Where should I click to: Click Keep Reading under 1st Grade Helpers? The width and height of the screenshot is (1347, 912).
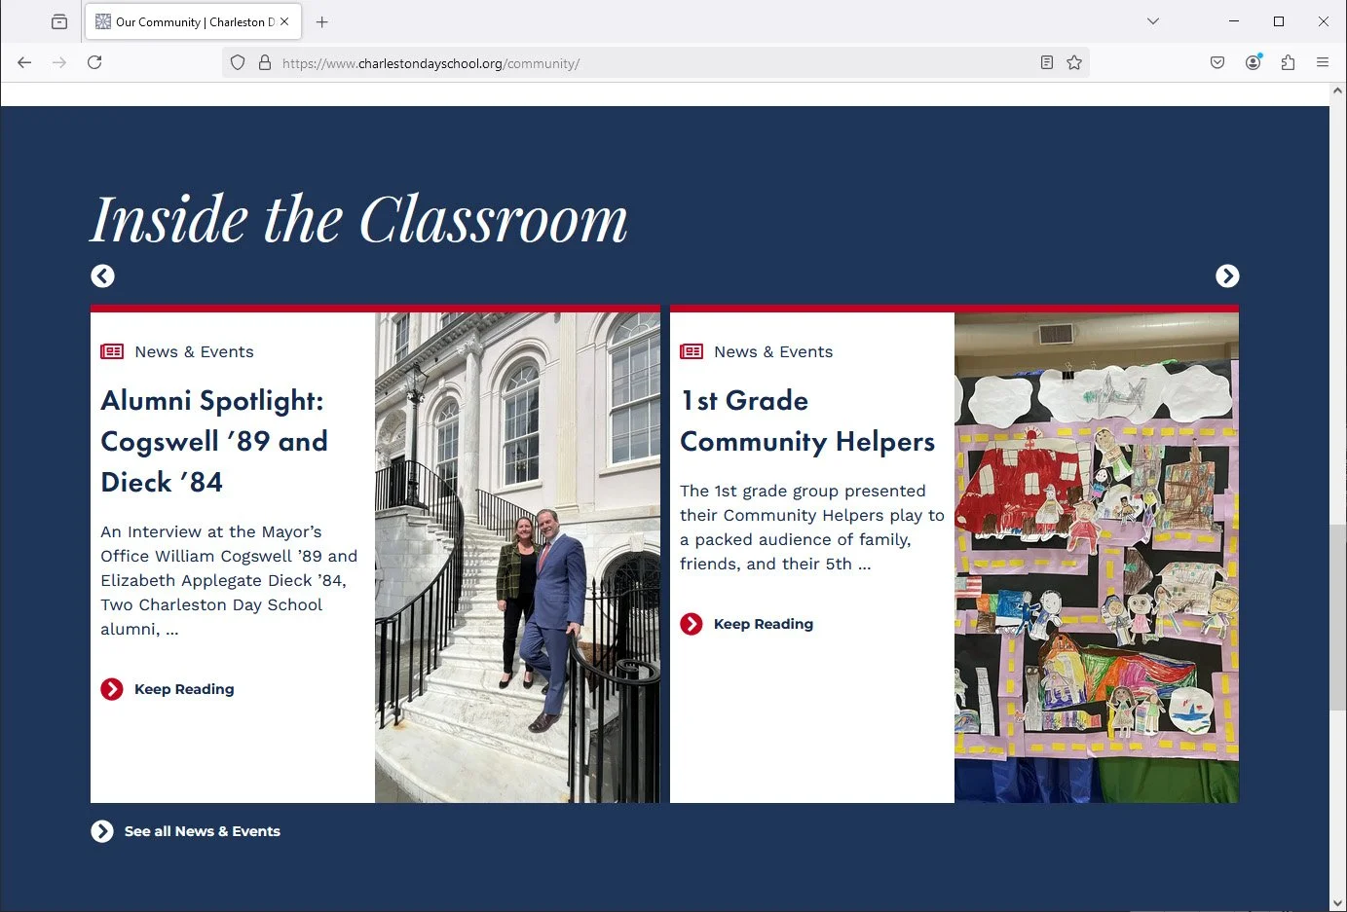pos(764,624)
